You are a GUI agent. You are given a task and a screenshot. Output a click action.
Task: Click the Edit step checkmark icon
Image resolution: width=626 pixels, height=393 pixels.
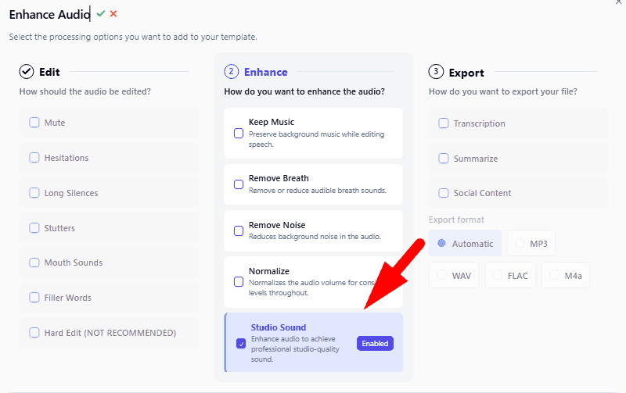(x=27, y=72)
